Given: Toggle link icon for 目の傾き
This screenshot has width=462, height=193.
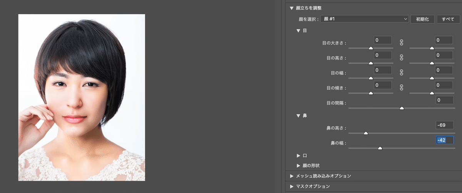Looking at the screenshot, I should pyautogui.click(x=401, y=87).
